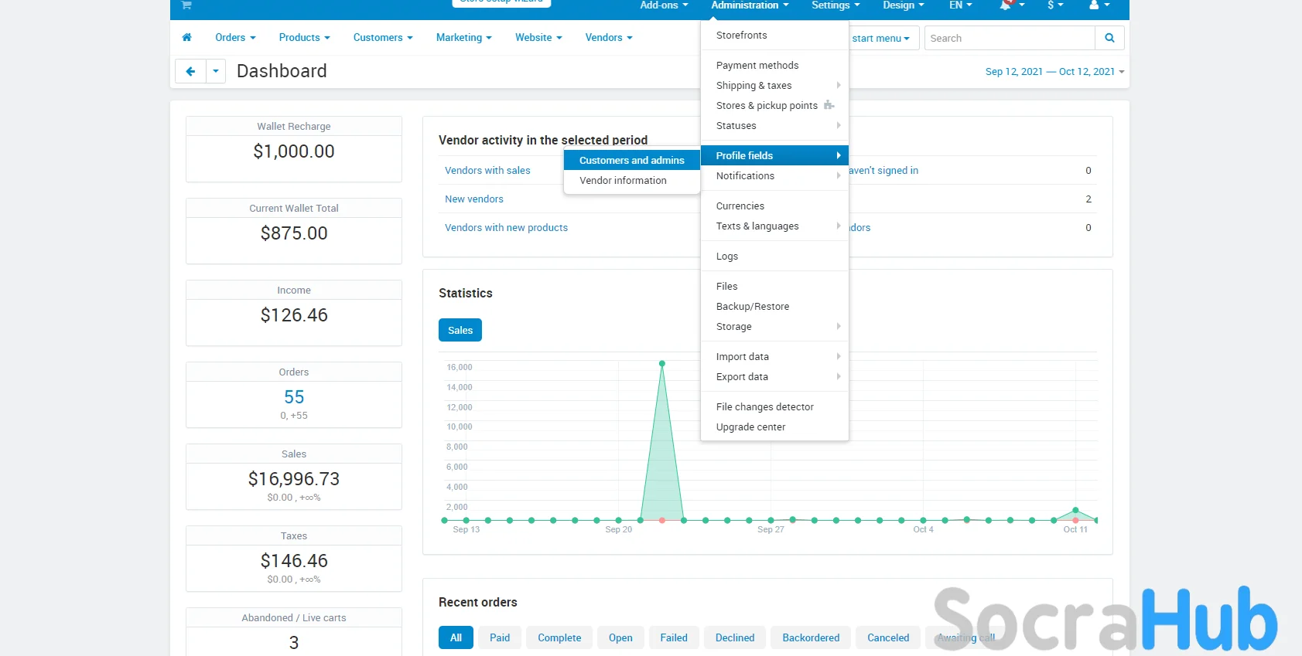Screen dimensions: 1302x656
Task: Click the Sales statistics button
Action: pos(460,330)
